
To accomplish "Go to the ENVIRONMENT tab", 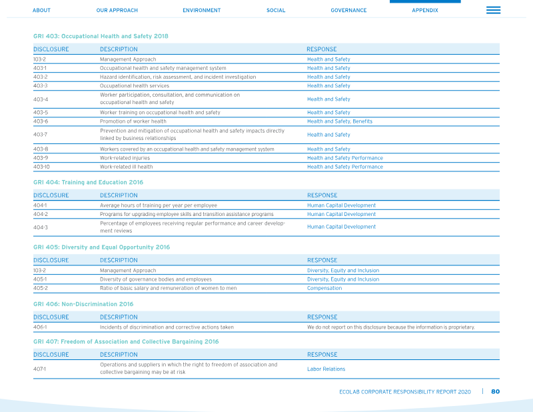I will 202,10.
